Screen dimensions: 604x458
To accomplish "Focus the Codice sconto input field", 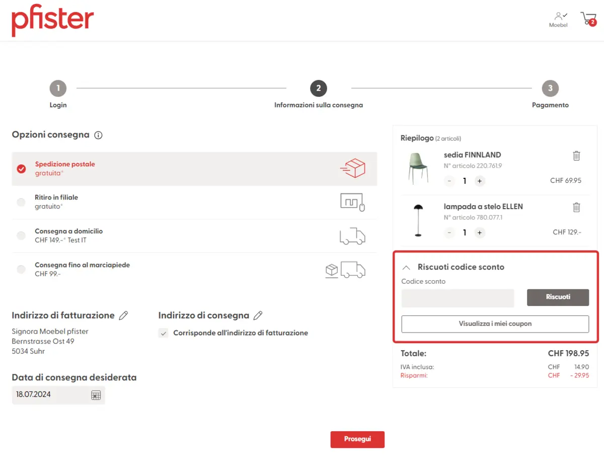I will [458, 298].
